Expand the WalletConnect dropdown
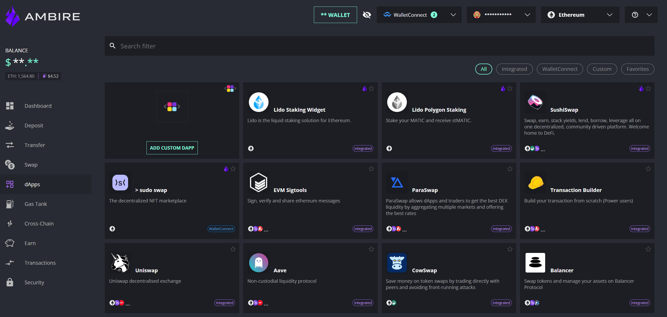The width and height of the screenshot is (667, 317). (x=453, y=15)
